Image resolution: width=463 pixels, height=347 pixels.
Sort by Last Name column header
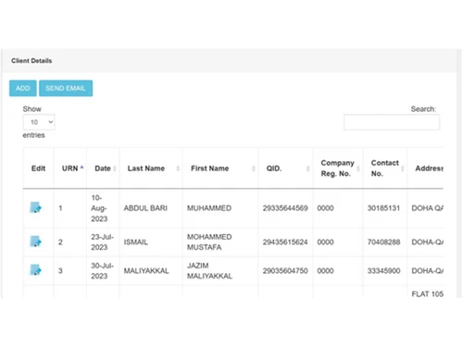coord(151,168)
